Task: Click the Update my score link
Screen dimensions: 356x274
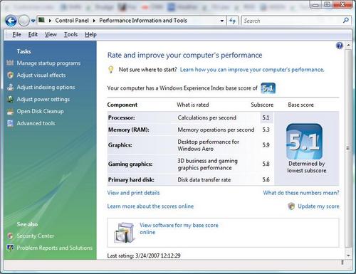Action: click(x=318, y=206)
